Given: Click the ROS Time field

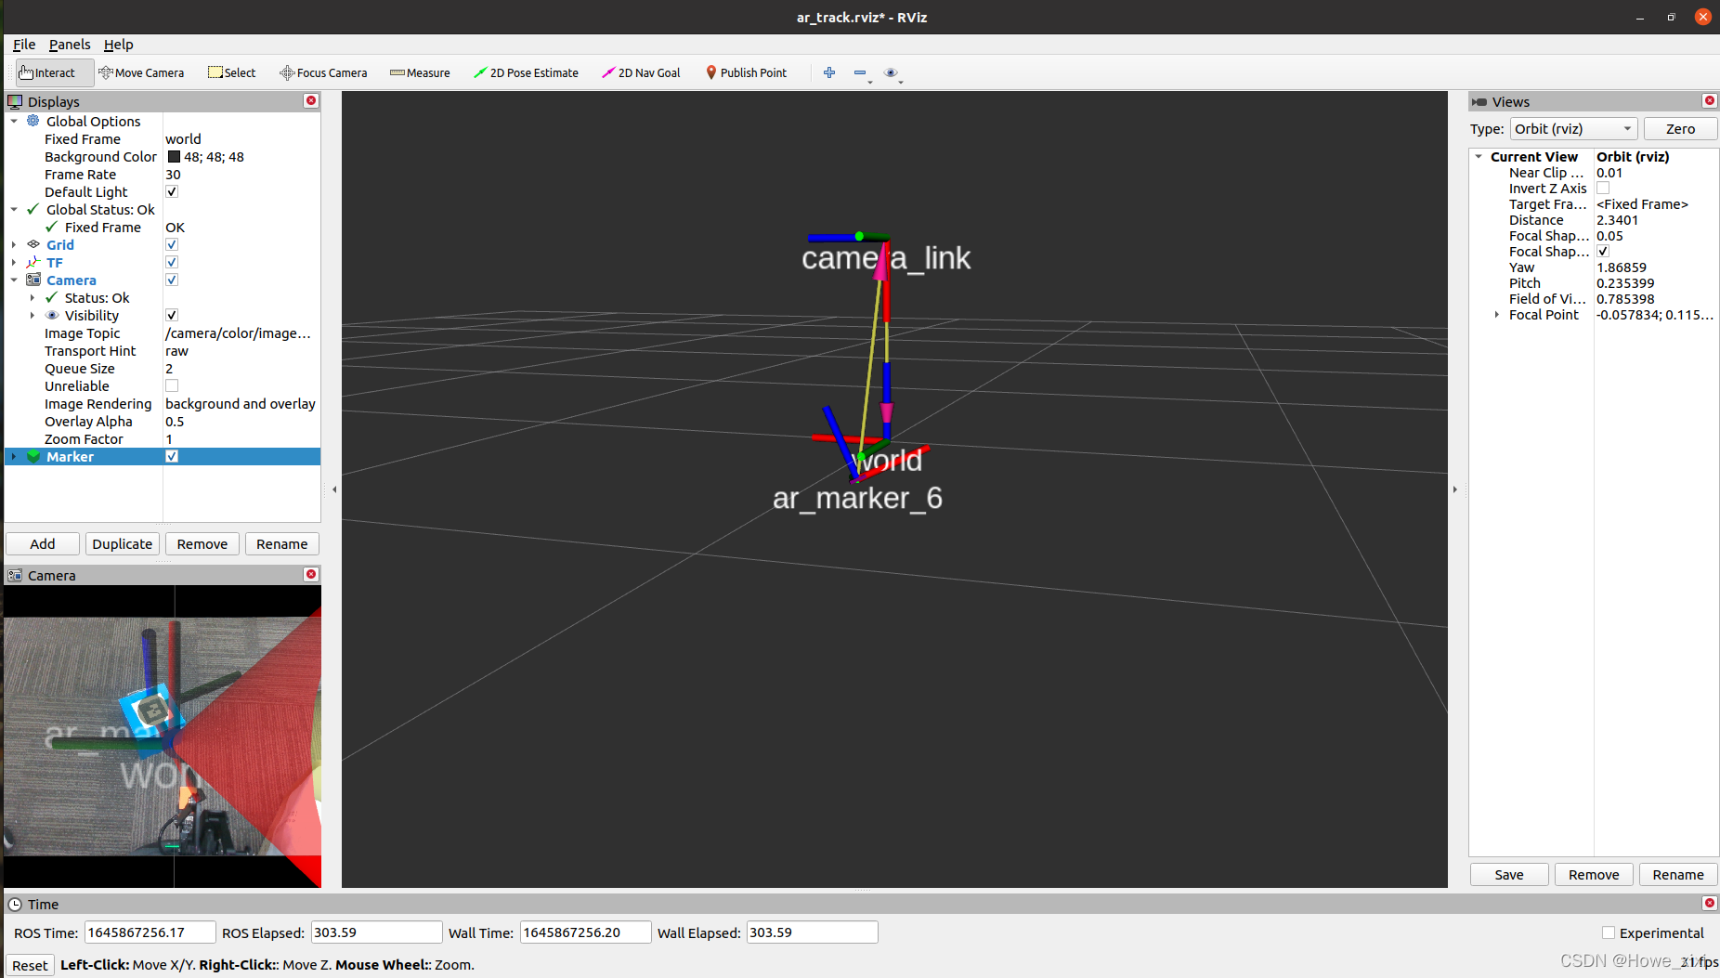Looking at the screenshot, I should (x=150, y=932).
